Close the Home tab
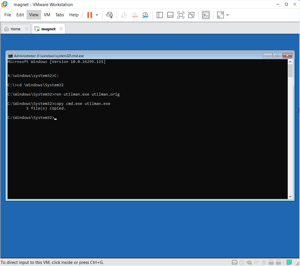Image resolution: width=300 pixels, height=266 pixels. (x=27, y=29)
